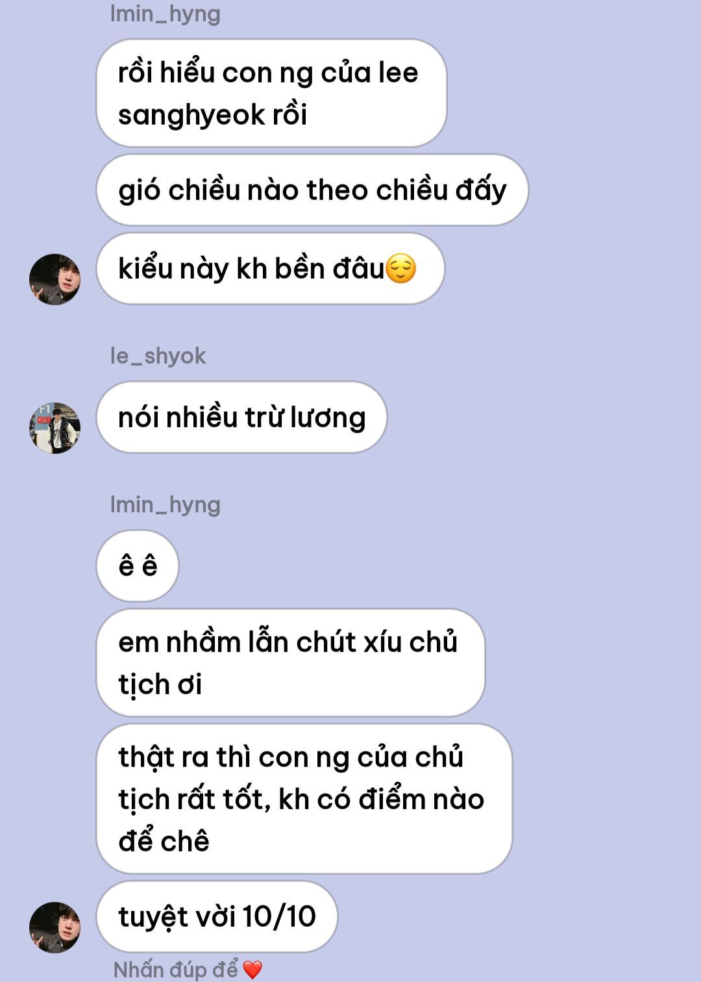Open le_shyok username label

(x=158, y=356)
